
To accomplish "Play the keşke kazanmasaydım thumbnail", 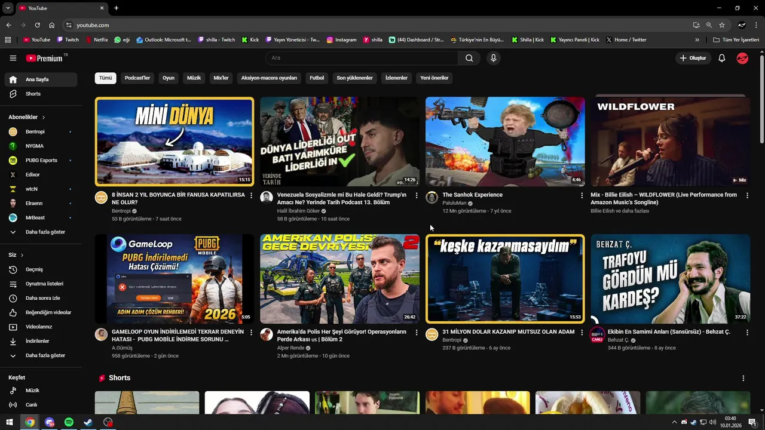I will [505, 278].
